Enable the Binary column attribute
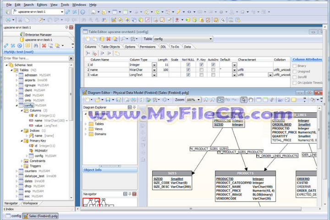The height and width of the screenshot is (220, 330). pos(295,66)
